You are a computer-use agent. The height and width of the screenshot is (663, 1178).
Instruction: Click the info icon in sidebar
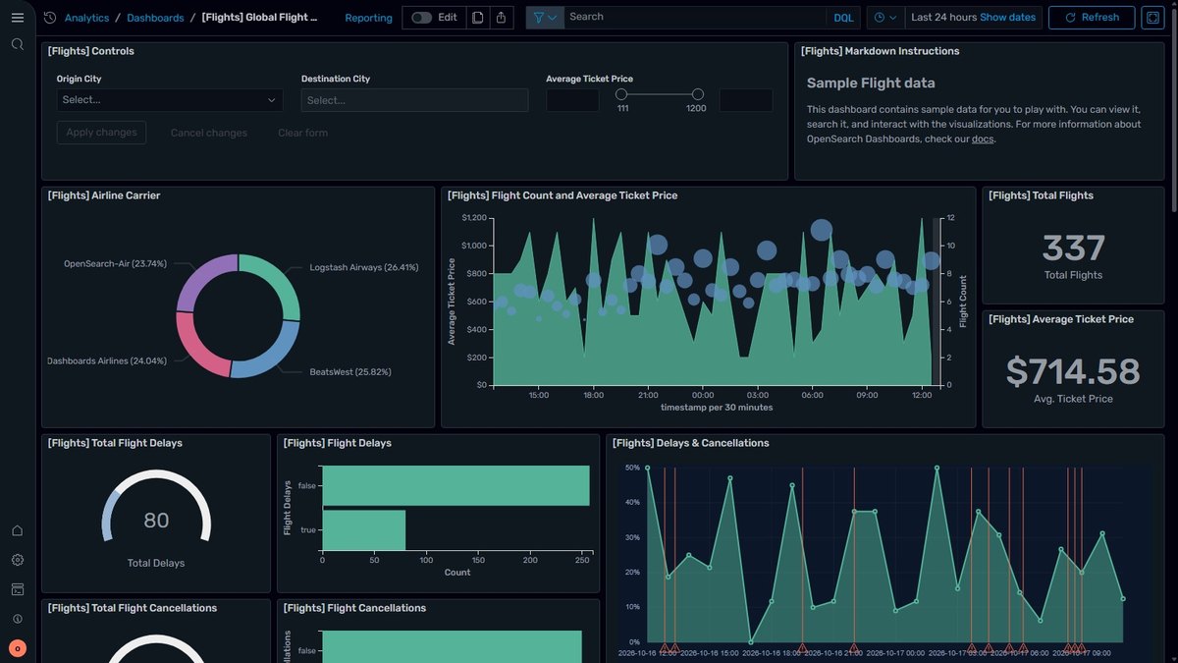(x=17, y=619)
